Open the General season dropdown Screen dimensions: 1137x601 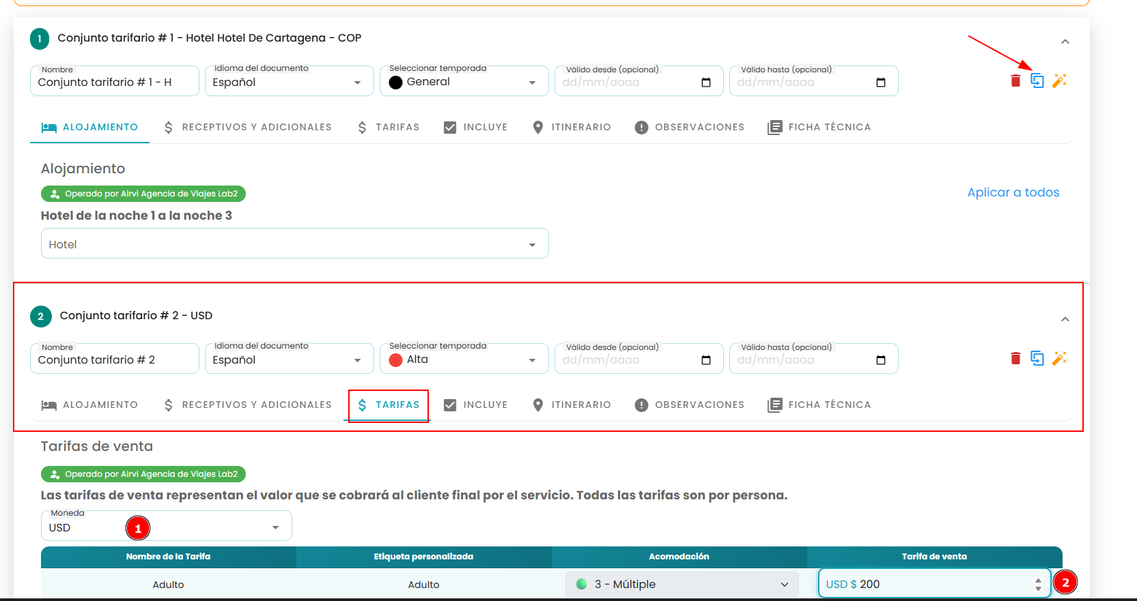464,81
